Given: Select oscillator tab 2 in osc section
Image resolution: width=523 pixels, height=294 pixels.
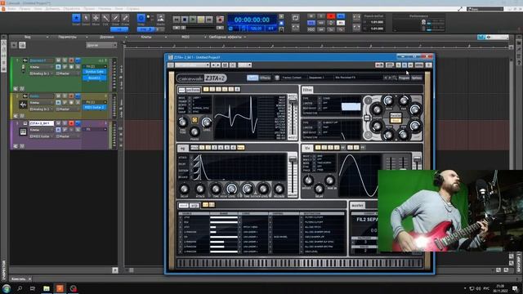Looking at the screenshot, I should pyautogui.click(x=212, y=89).
